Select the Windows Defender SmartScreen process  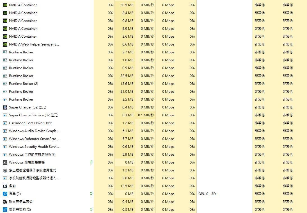pos(34,139)
